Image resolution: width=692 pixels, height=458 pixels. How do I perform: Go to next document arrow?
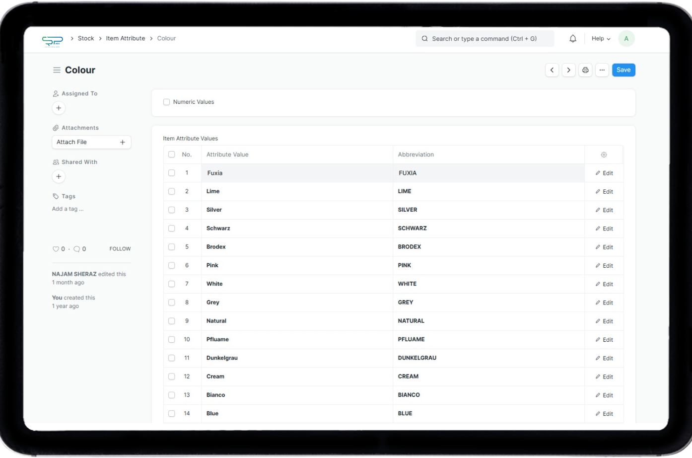569,70
